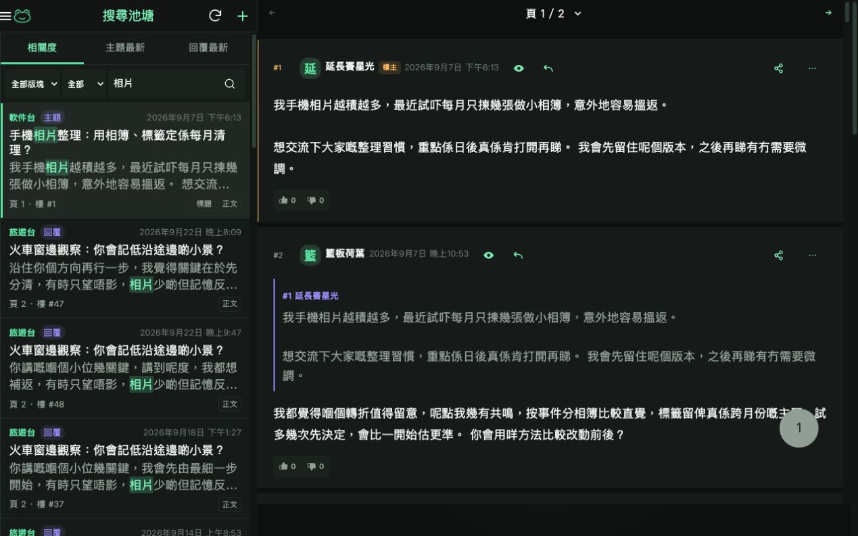This screenshot has height=536, width=858.
Task: Click the 軟件台 board label on first result
Action: click(x=22, y=118)
